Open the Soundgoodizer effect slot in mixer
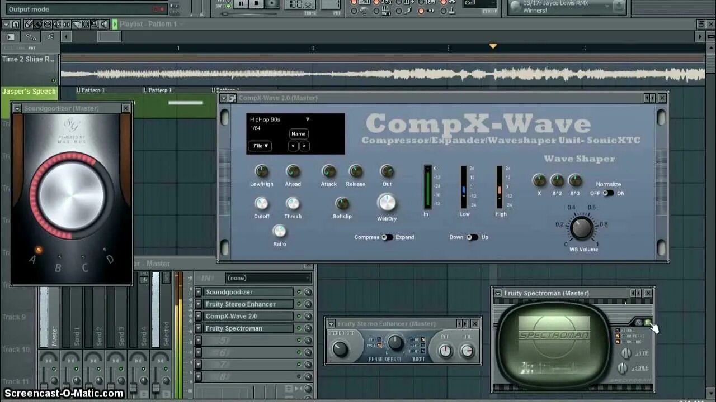 248,292
